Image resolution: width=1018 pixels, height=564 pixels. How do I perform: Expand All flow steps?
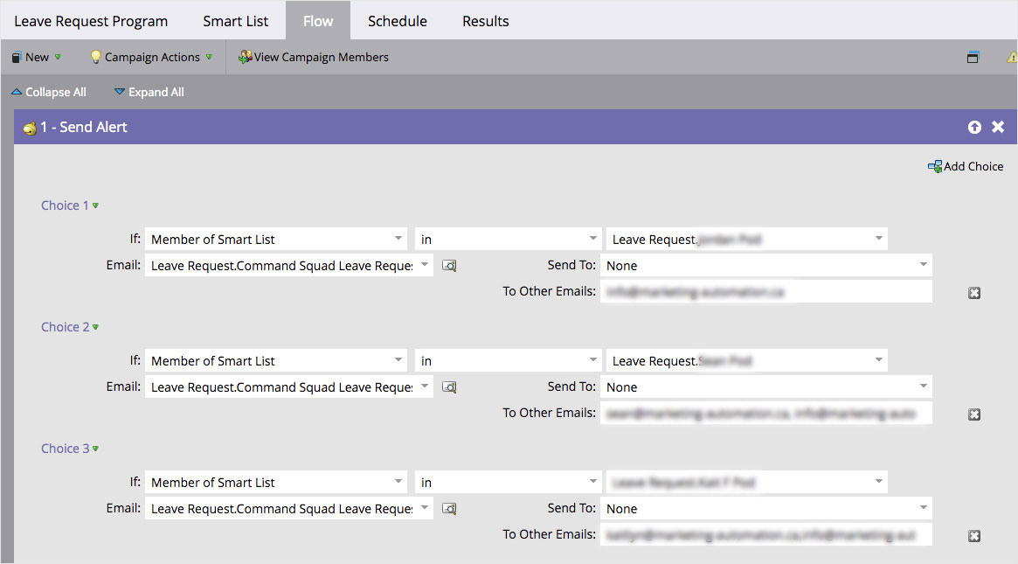(x=149, y=93)
